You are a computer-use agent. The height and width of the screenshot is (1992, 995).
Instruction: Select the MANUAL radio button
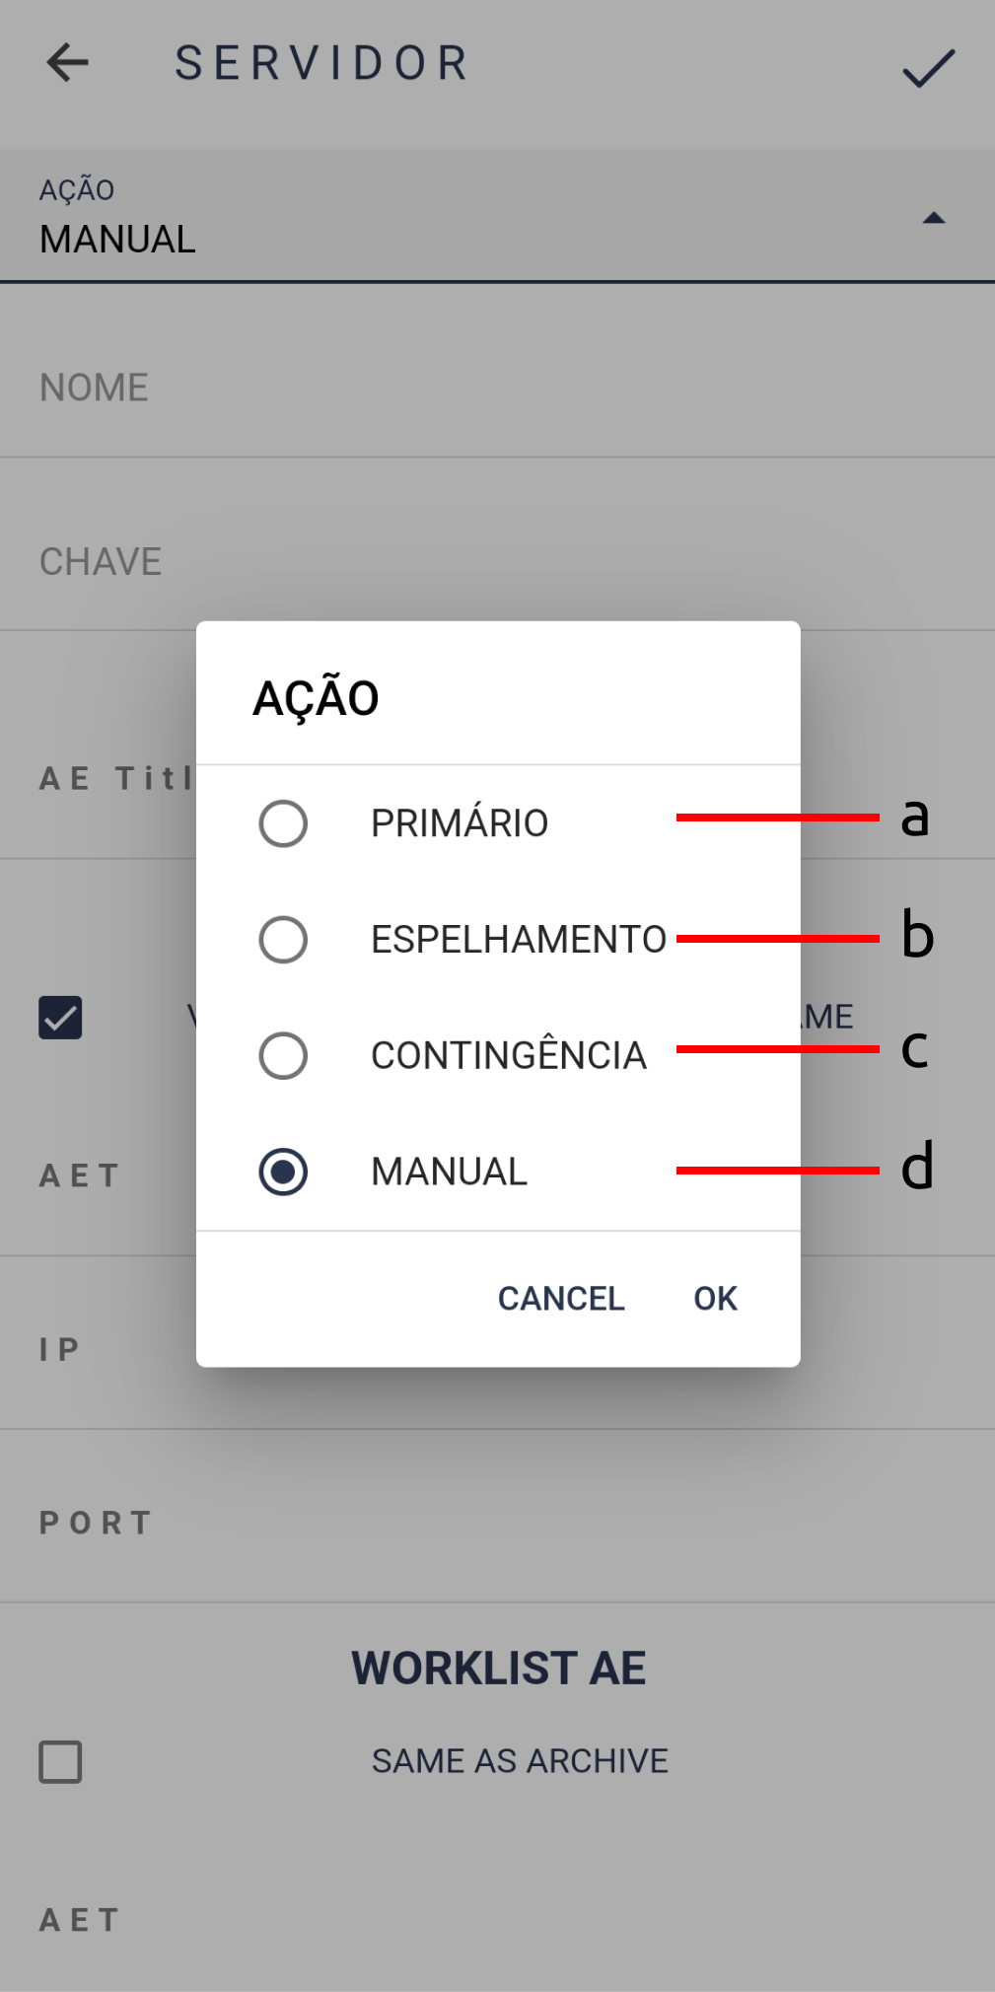point(283,1172)
